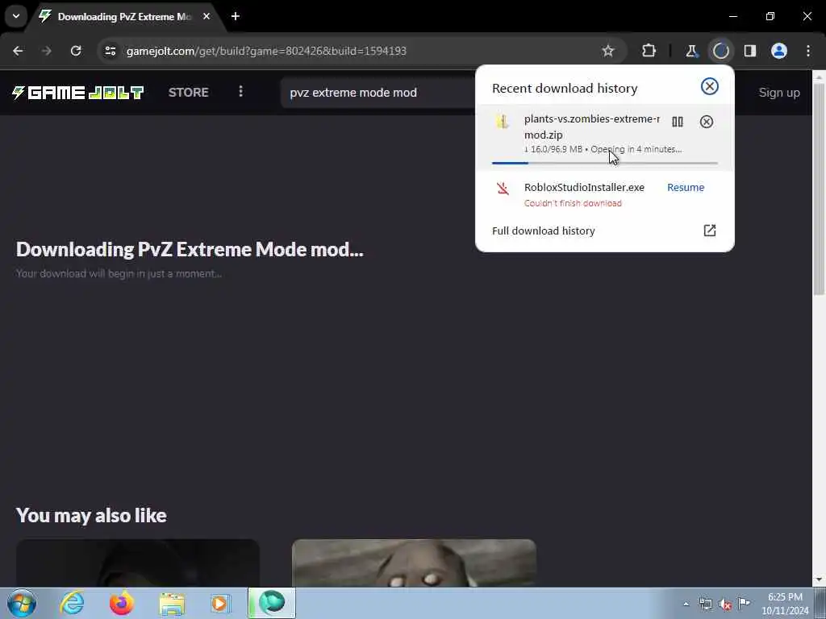Screen dimensions: 826x619
Task: Cancel the plants-vs.zombies zip download
Action: click(x=707, y=123)
